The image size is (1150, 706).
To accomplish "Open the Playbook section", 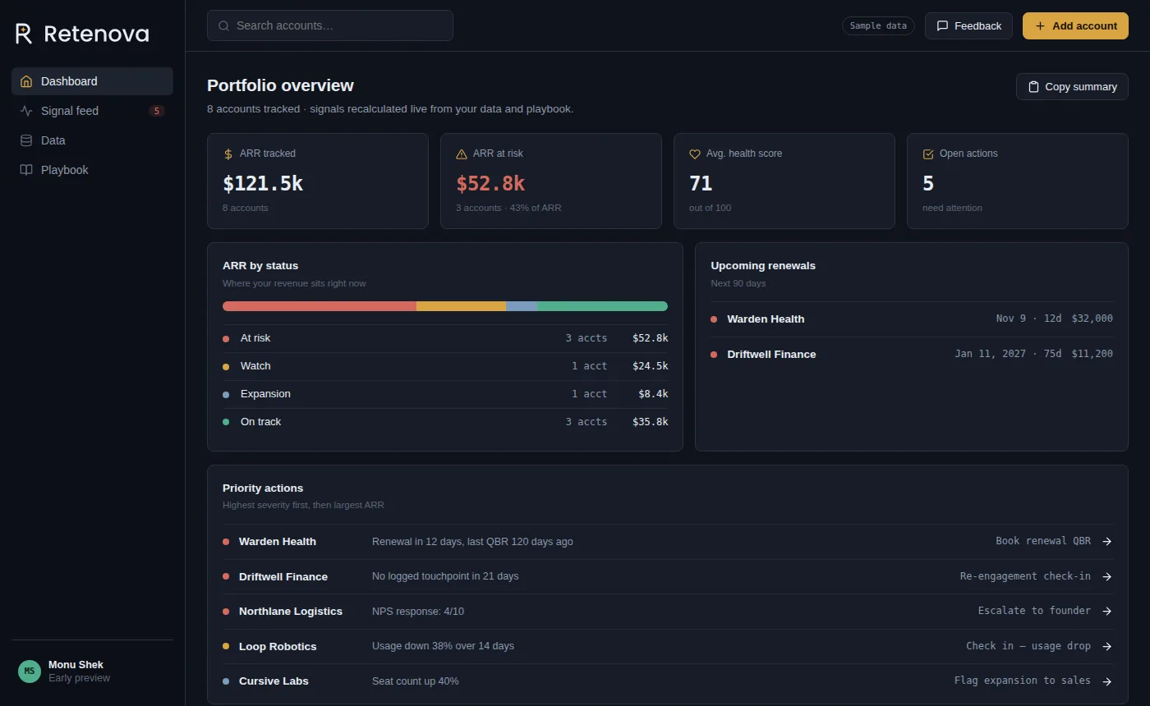I will click(x=92, y=170).
